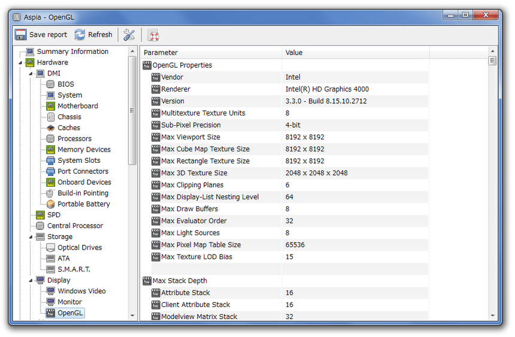Click the Central Processor chip icon

[40, 226]
